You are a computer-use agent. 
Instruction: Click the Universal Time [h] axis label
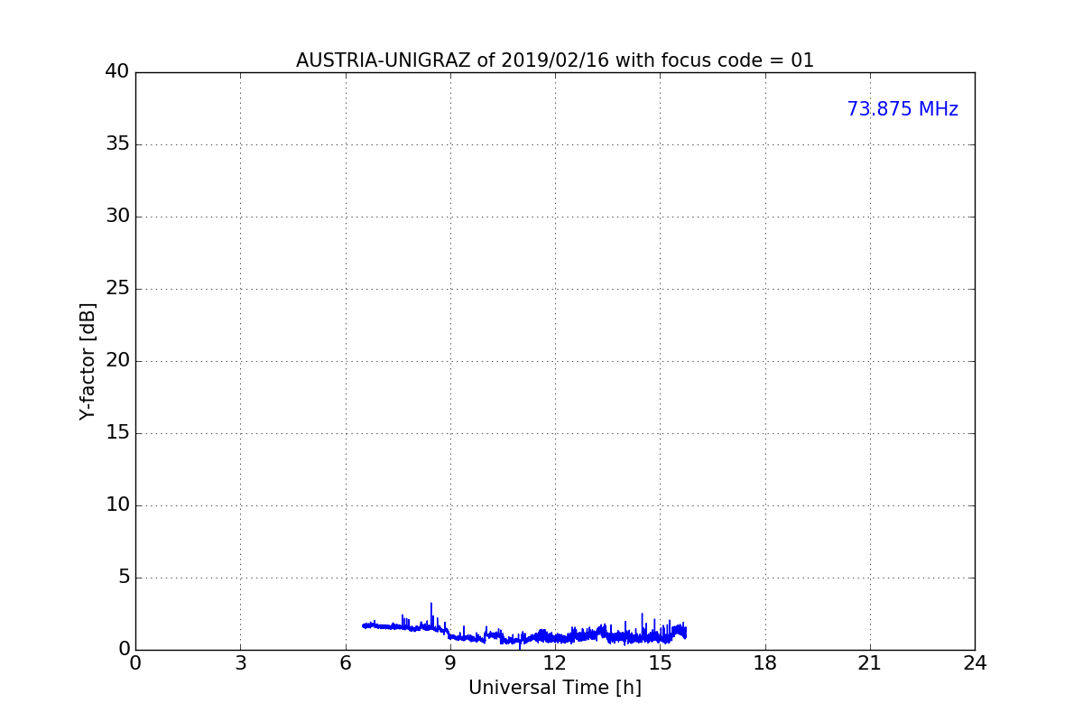555,688
